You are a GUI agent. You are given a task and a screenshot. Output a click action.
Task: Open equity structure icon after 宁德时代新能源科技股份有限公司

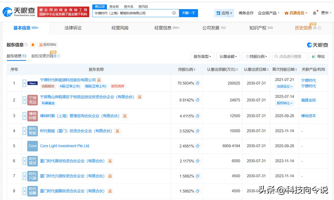99,80
